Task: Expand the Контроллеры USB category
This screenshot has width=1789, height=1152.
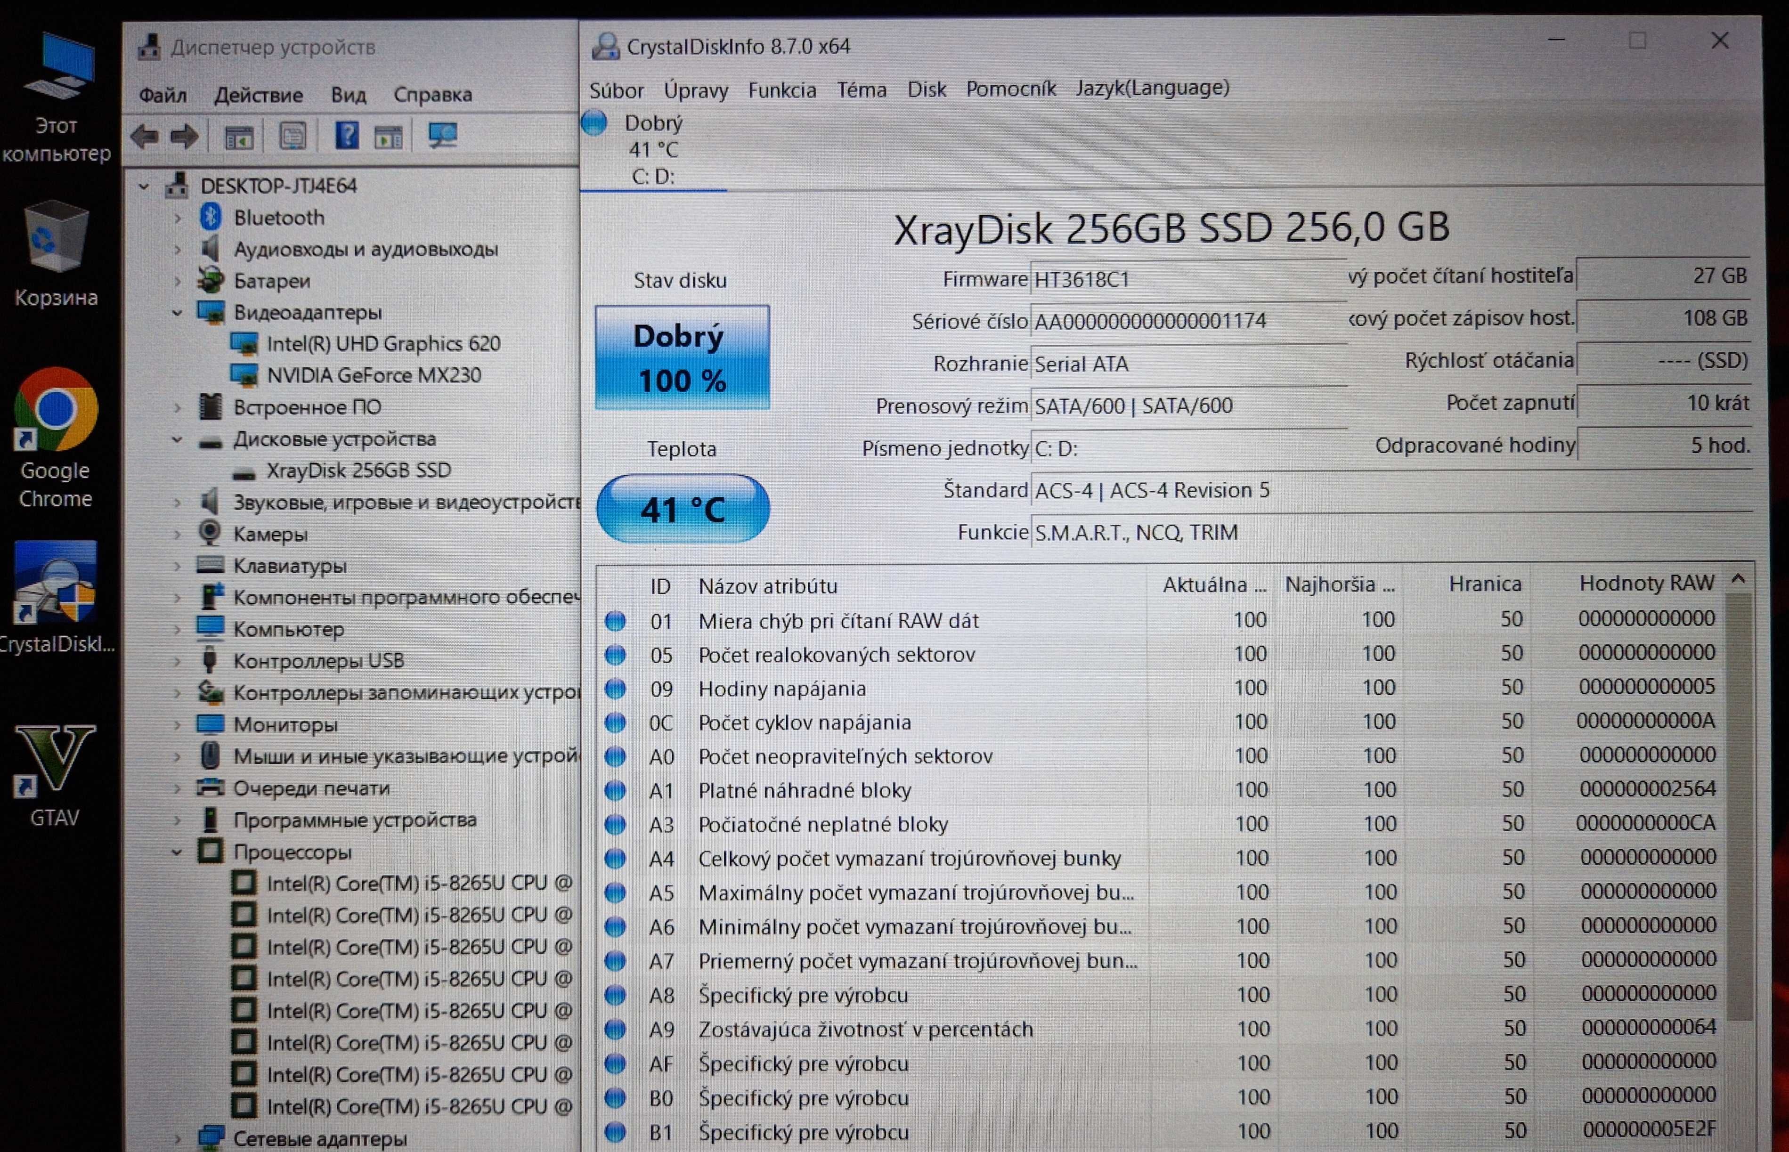Action: 177,661
